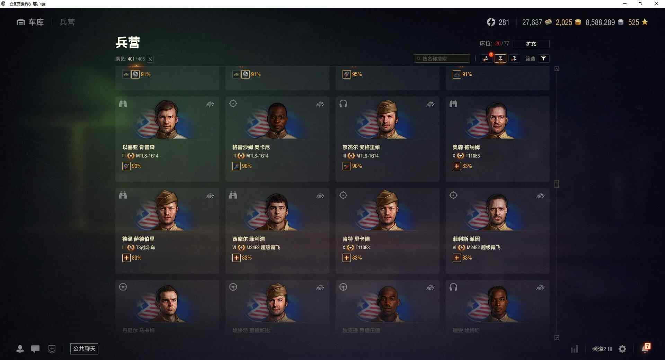The width and height of the screenshot is (665, 360).
Task: Click the 扩充 expand-barracks button
Action: 531,44
